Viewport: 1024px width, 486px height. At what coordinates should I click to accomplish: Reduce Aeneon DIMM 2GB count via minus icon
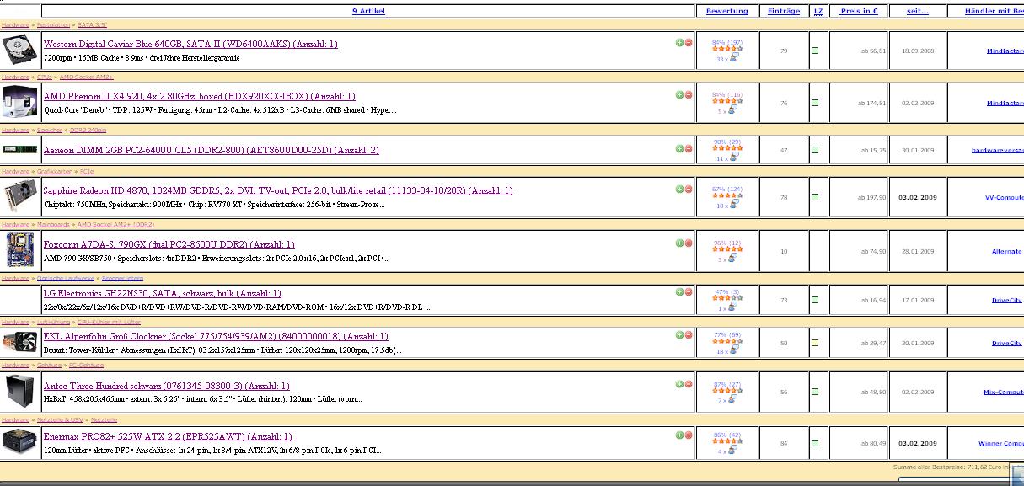pyautogui.click(x=689, y=148)
